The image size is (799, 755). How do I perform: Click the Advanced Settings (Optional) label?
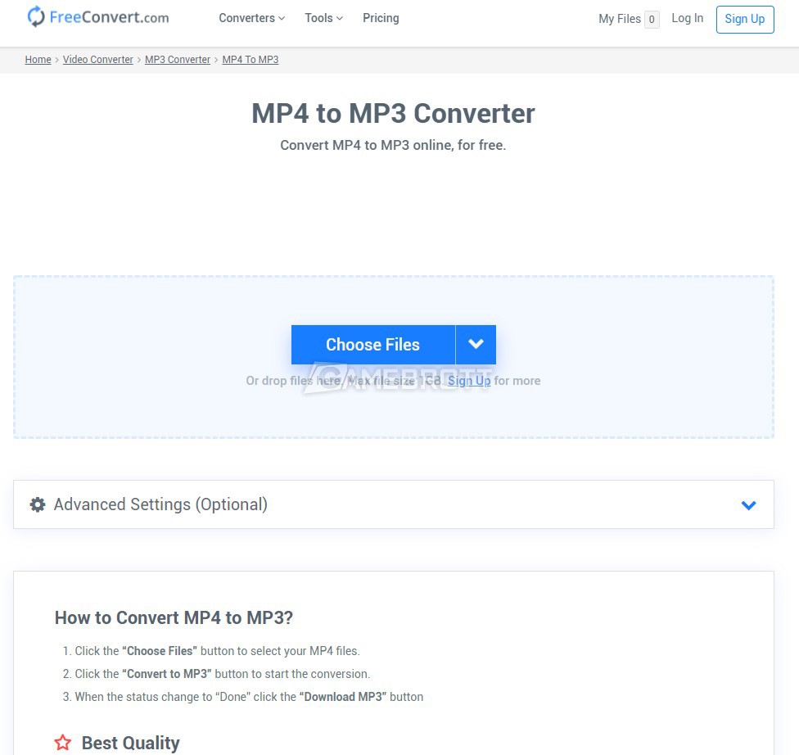[x=160, y=504]
